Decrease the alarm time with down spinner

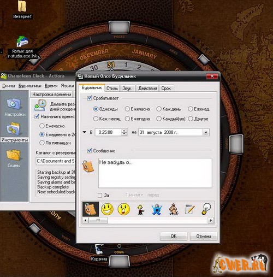point(124,134)
